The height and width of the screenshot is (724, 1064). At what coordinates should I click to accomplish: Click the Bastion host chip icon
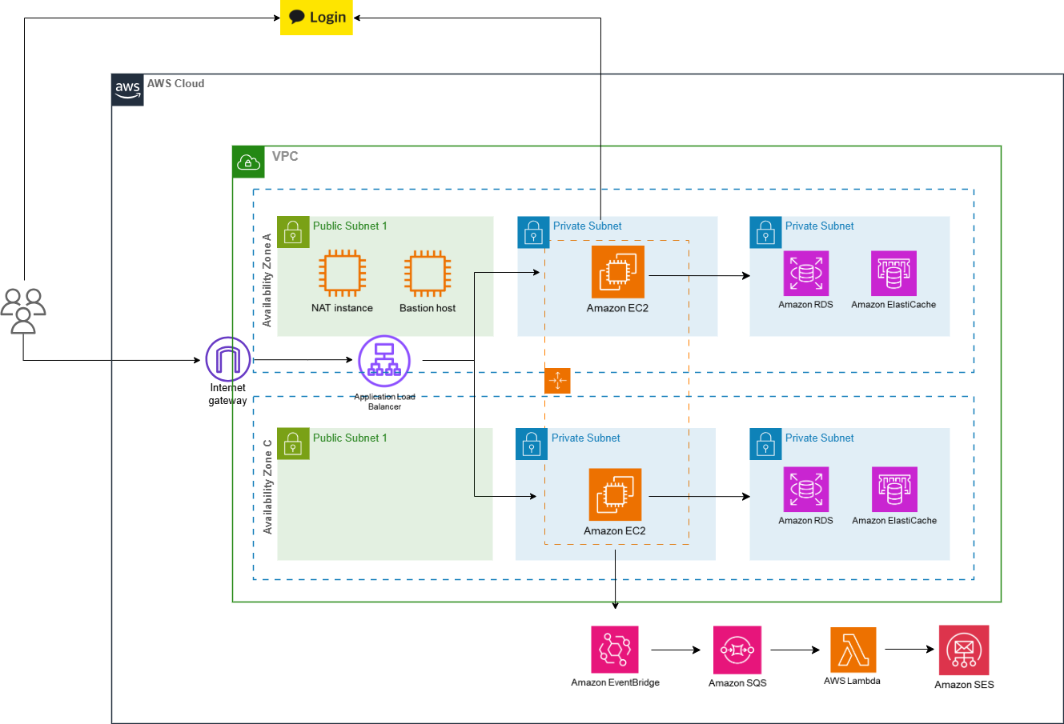coord(428,274)
